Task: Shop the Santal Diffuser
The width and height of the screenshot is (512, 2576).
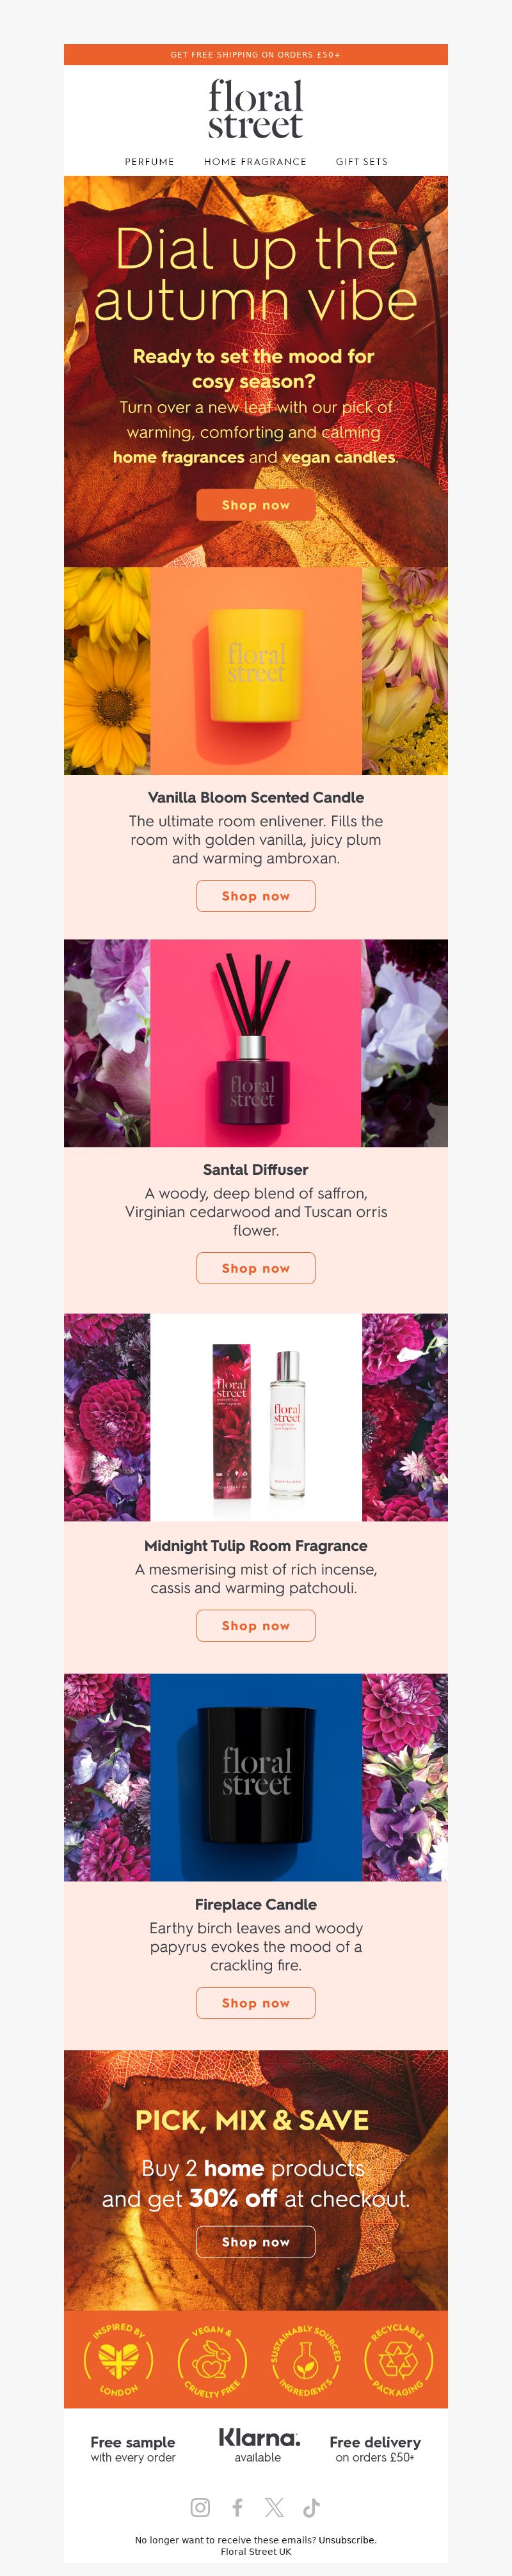Action: (x=256, y=1268)
